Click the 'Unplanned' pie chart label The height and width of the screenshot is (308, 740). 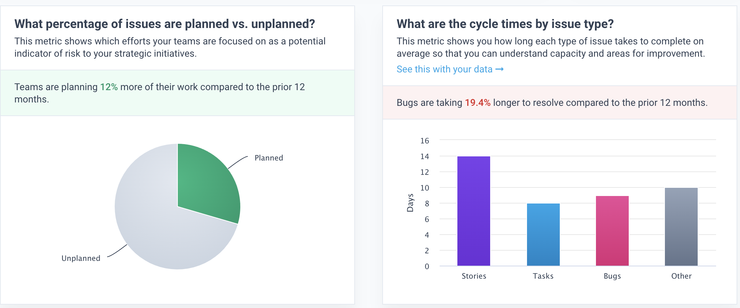point(81,258)
